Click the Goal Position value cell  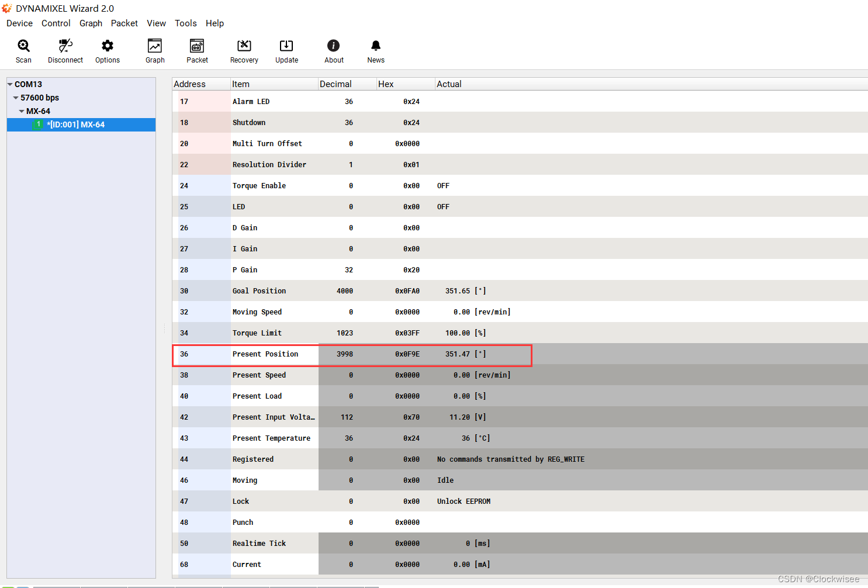coord(345,290)
